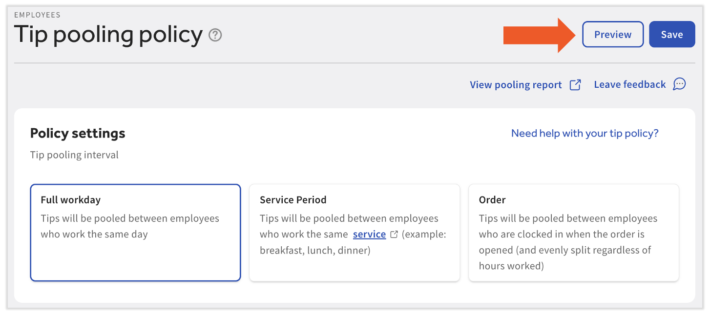Open the Policy settings section
Viewport: 710px width, 315px height.
pos(78,133)
